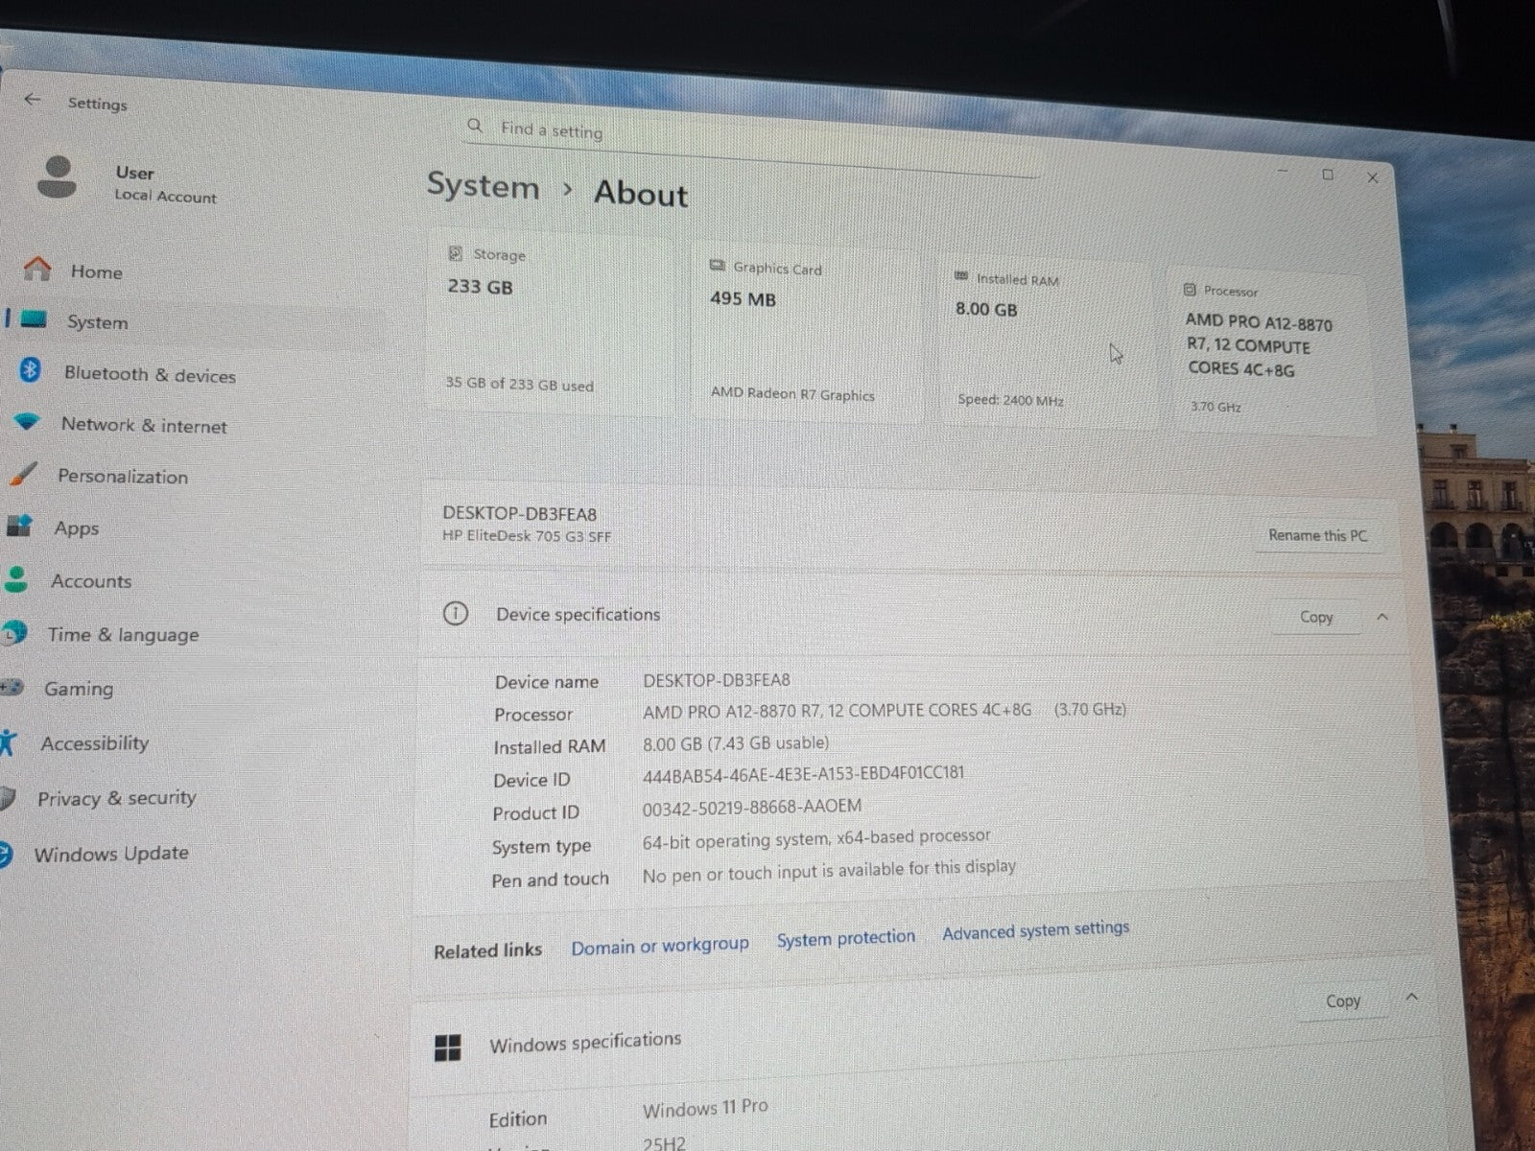Screen dimensions: 1535x1151
Task: Open Advanced system settings link
Action: coord(1036,929)
